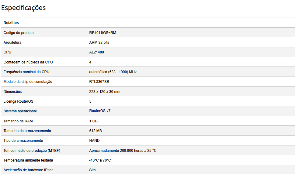Image resolution: width=295 pixels, height=174 pixels.
Task: Select the Detalhes table header
Action: click(11, 23)
